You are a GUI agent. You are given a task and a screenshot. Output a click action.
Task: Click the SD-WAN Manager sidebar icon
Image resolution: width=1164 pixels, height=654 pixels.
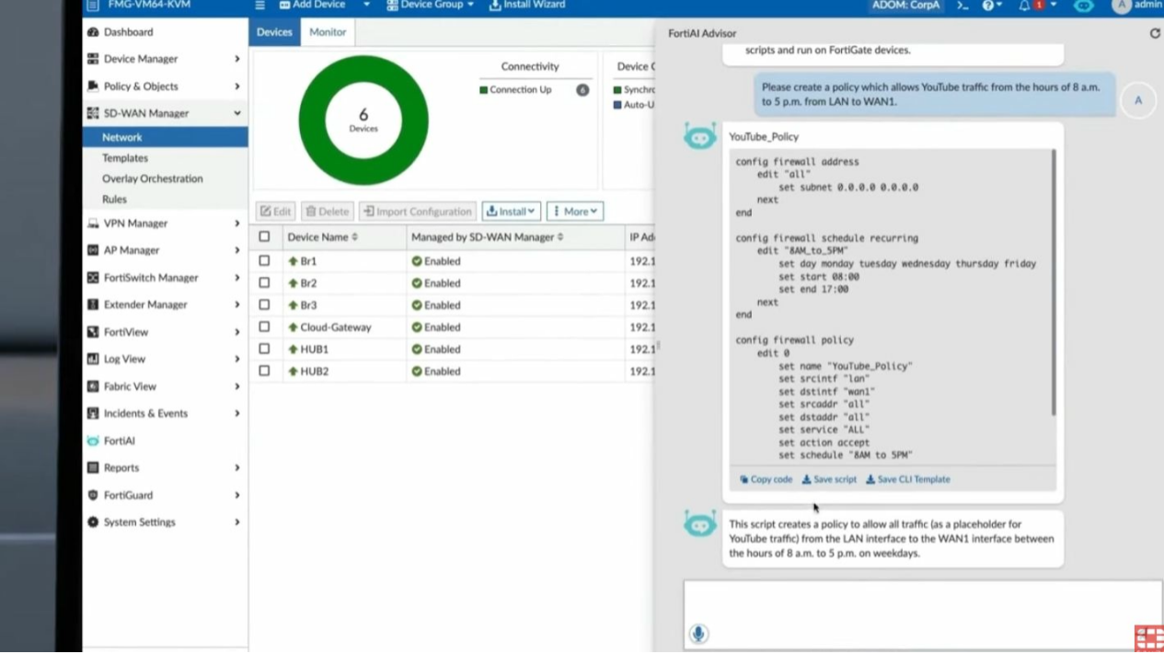[x=93, y=113]
